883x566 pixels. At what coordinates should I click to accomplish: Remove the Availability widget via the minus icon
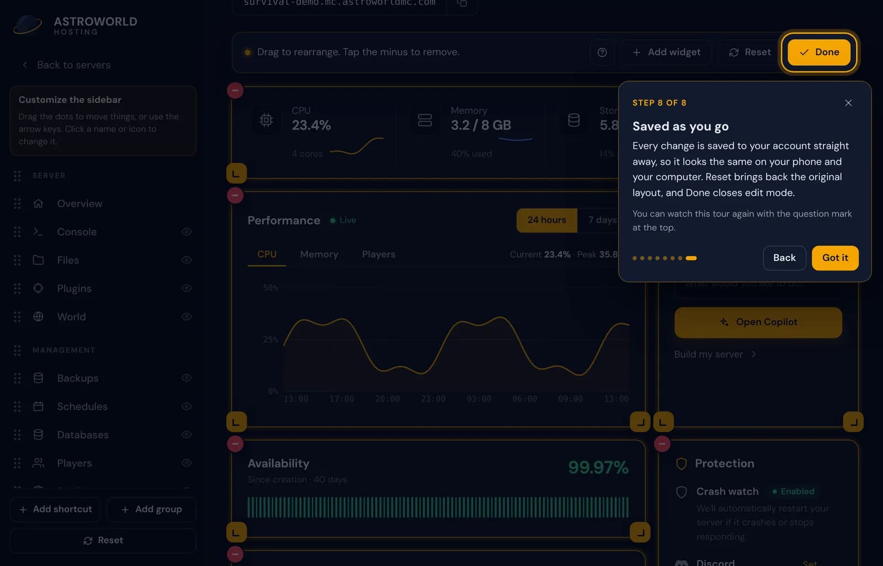pyautogui.click(x=236, y=444)
